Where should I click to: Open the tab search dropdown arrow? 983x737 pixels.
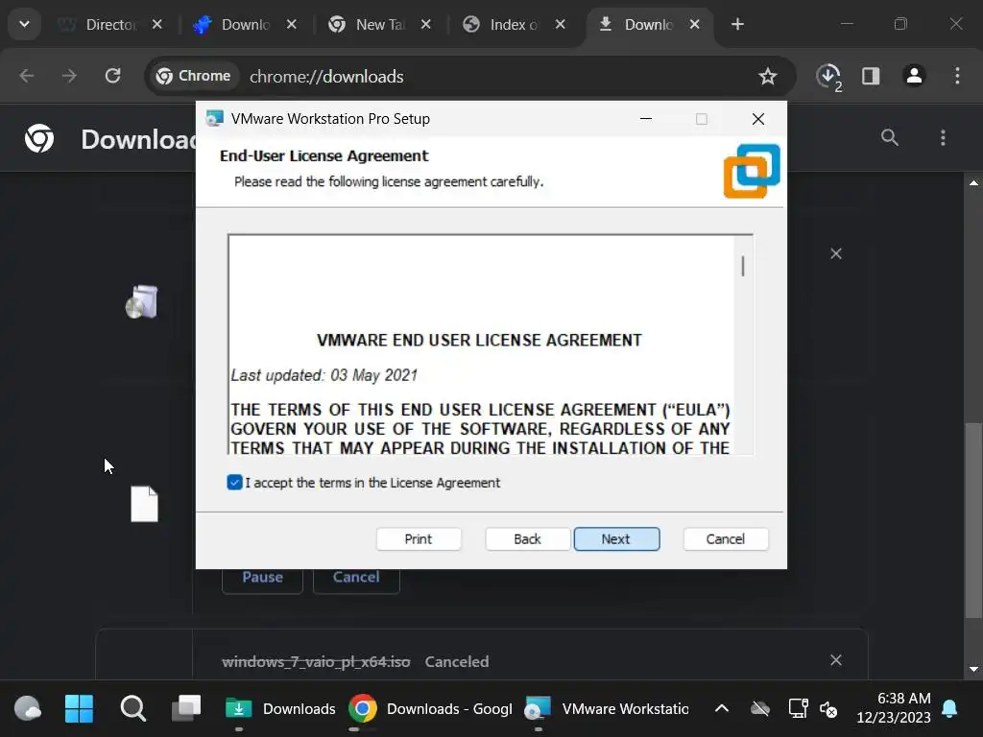click(x=24, y=24)
